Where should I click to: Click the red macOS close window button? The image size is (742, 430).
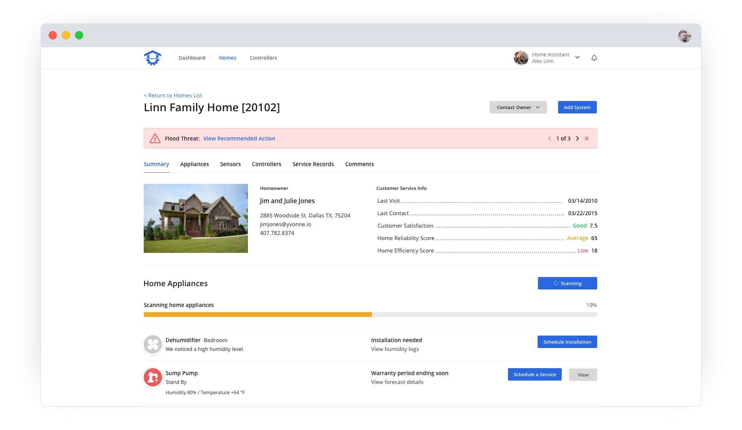[x=53, y=35]
